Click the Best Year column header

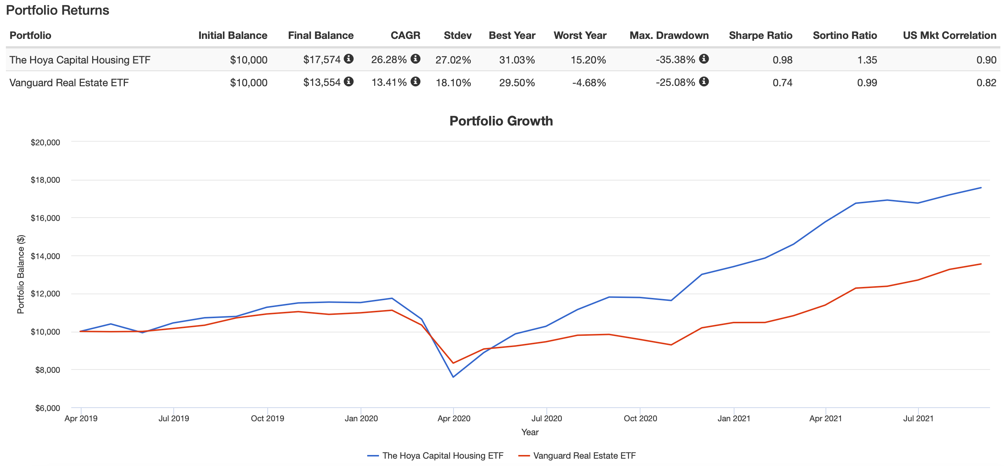pos(512,36)
